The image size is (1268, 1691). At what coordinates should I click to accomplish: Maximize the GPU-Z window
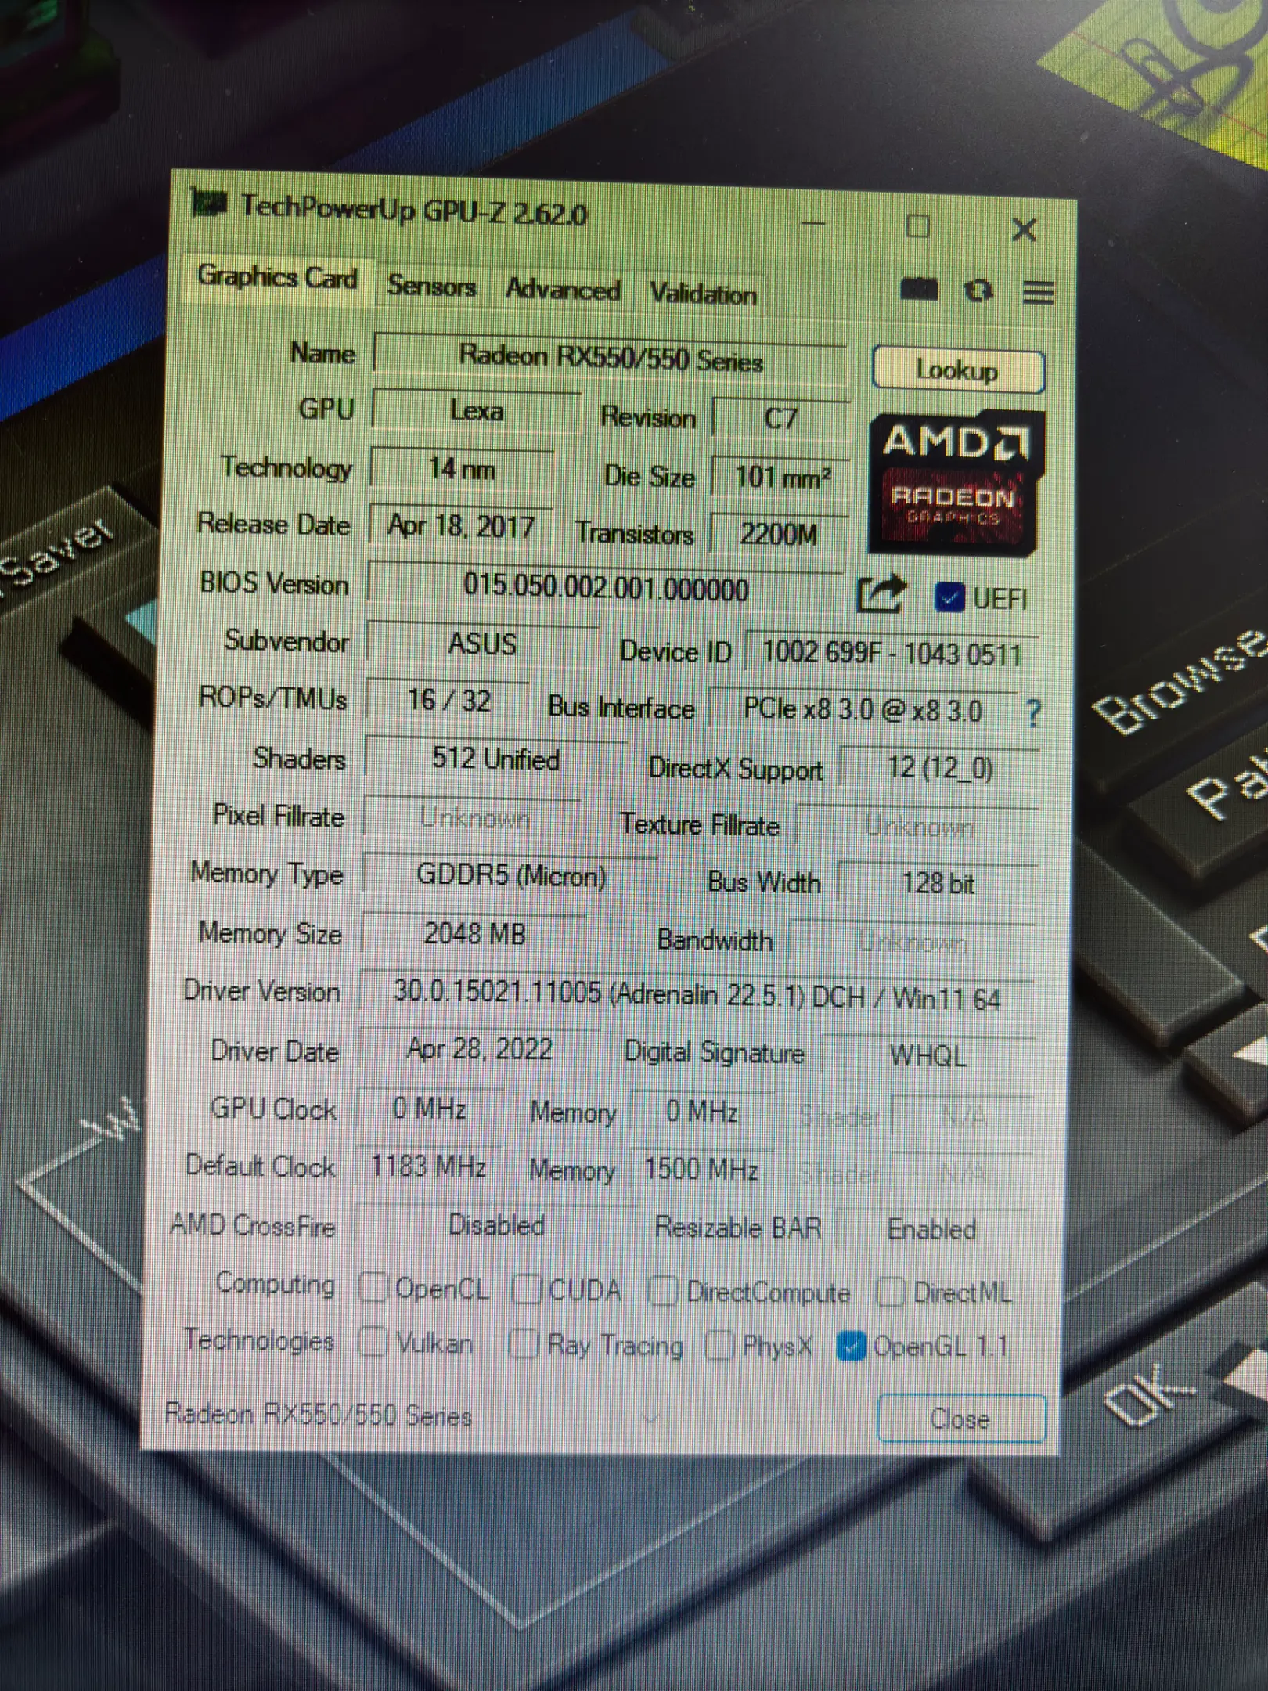[917, 227]
